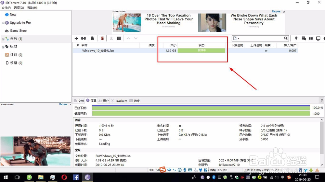Viewport: 325px width, 182px height.
Task: Open the remote monitor icon
Action: (x=318, y=39)
